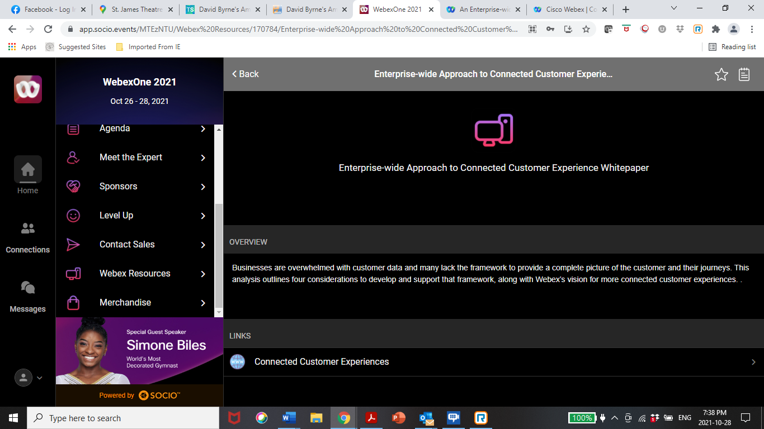The image size is (764, 429).
Task: Open the Contact Sales menu item
Action: click(135, 245)
